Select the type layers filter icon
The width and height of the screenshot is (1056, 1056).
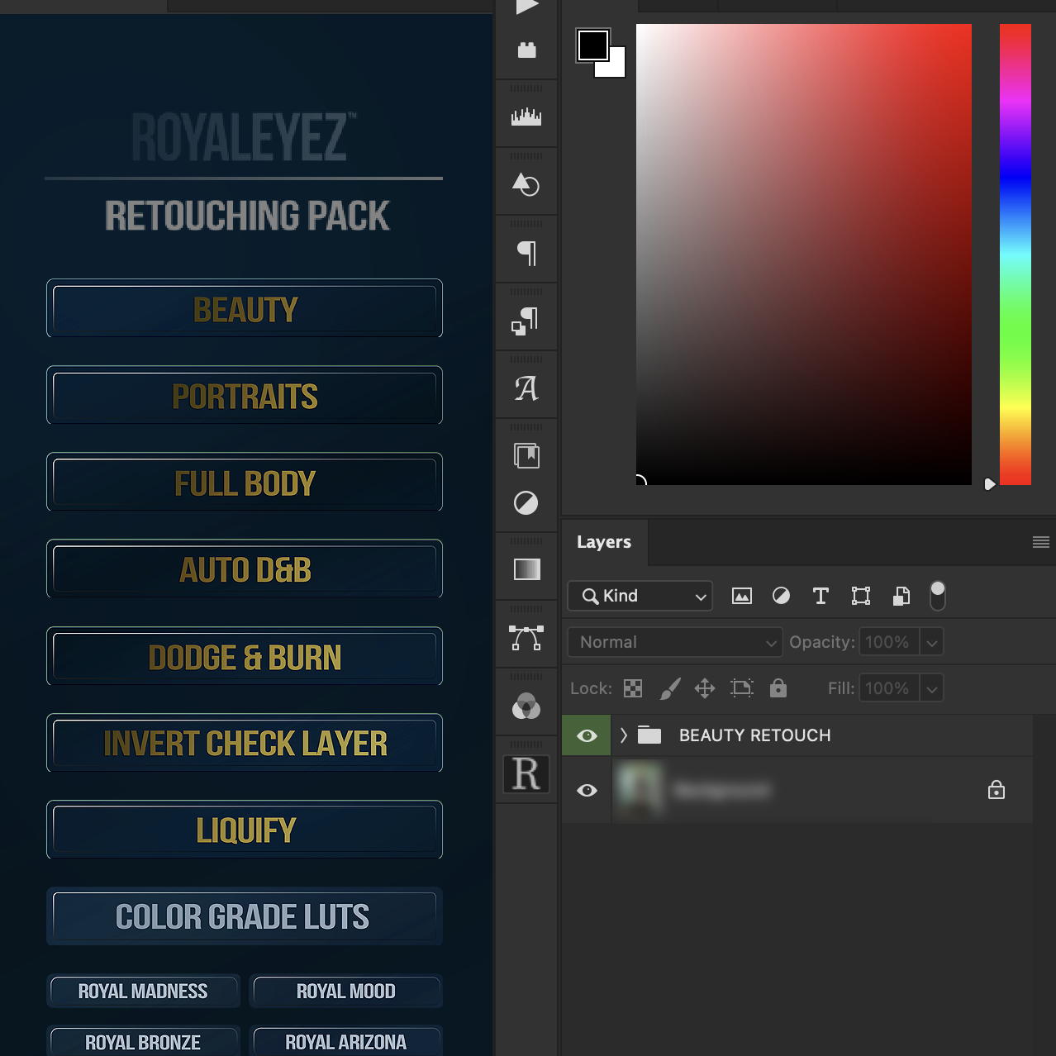click(821, 596)
